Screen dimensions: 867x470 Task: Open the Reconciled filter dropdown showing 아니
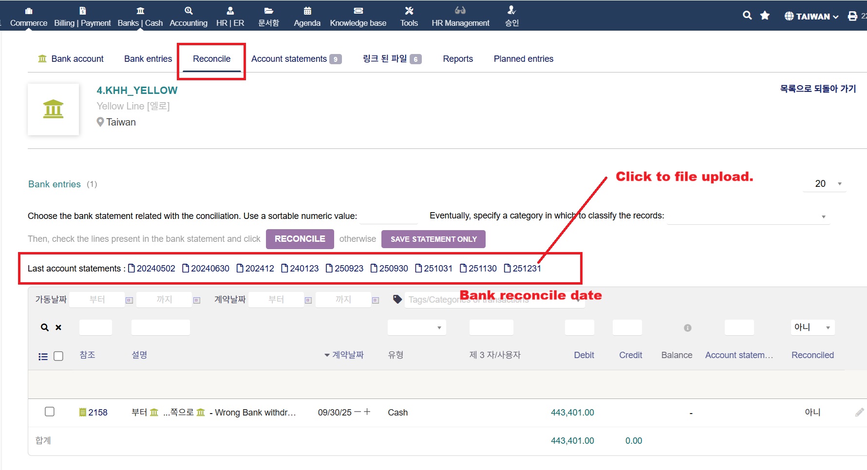812,327
